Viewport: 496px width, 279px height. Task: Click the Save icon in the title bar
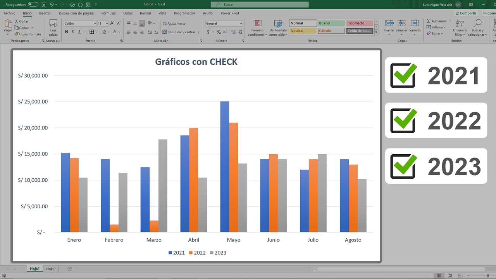[x=44, y=5]
